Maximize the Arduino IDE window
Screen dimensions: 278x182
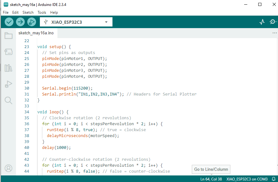click(260, 5)
